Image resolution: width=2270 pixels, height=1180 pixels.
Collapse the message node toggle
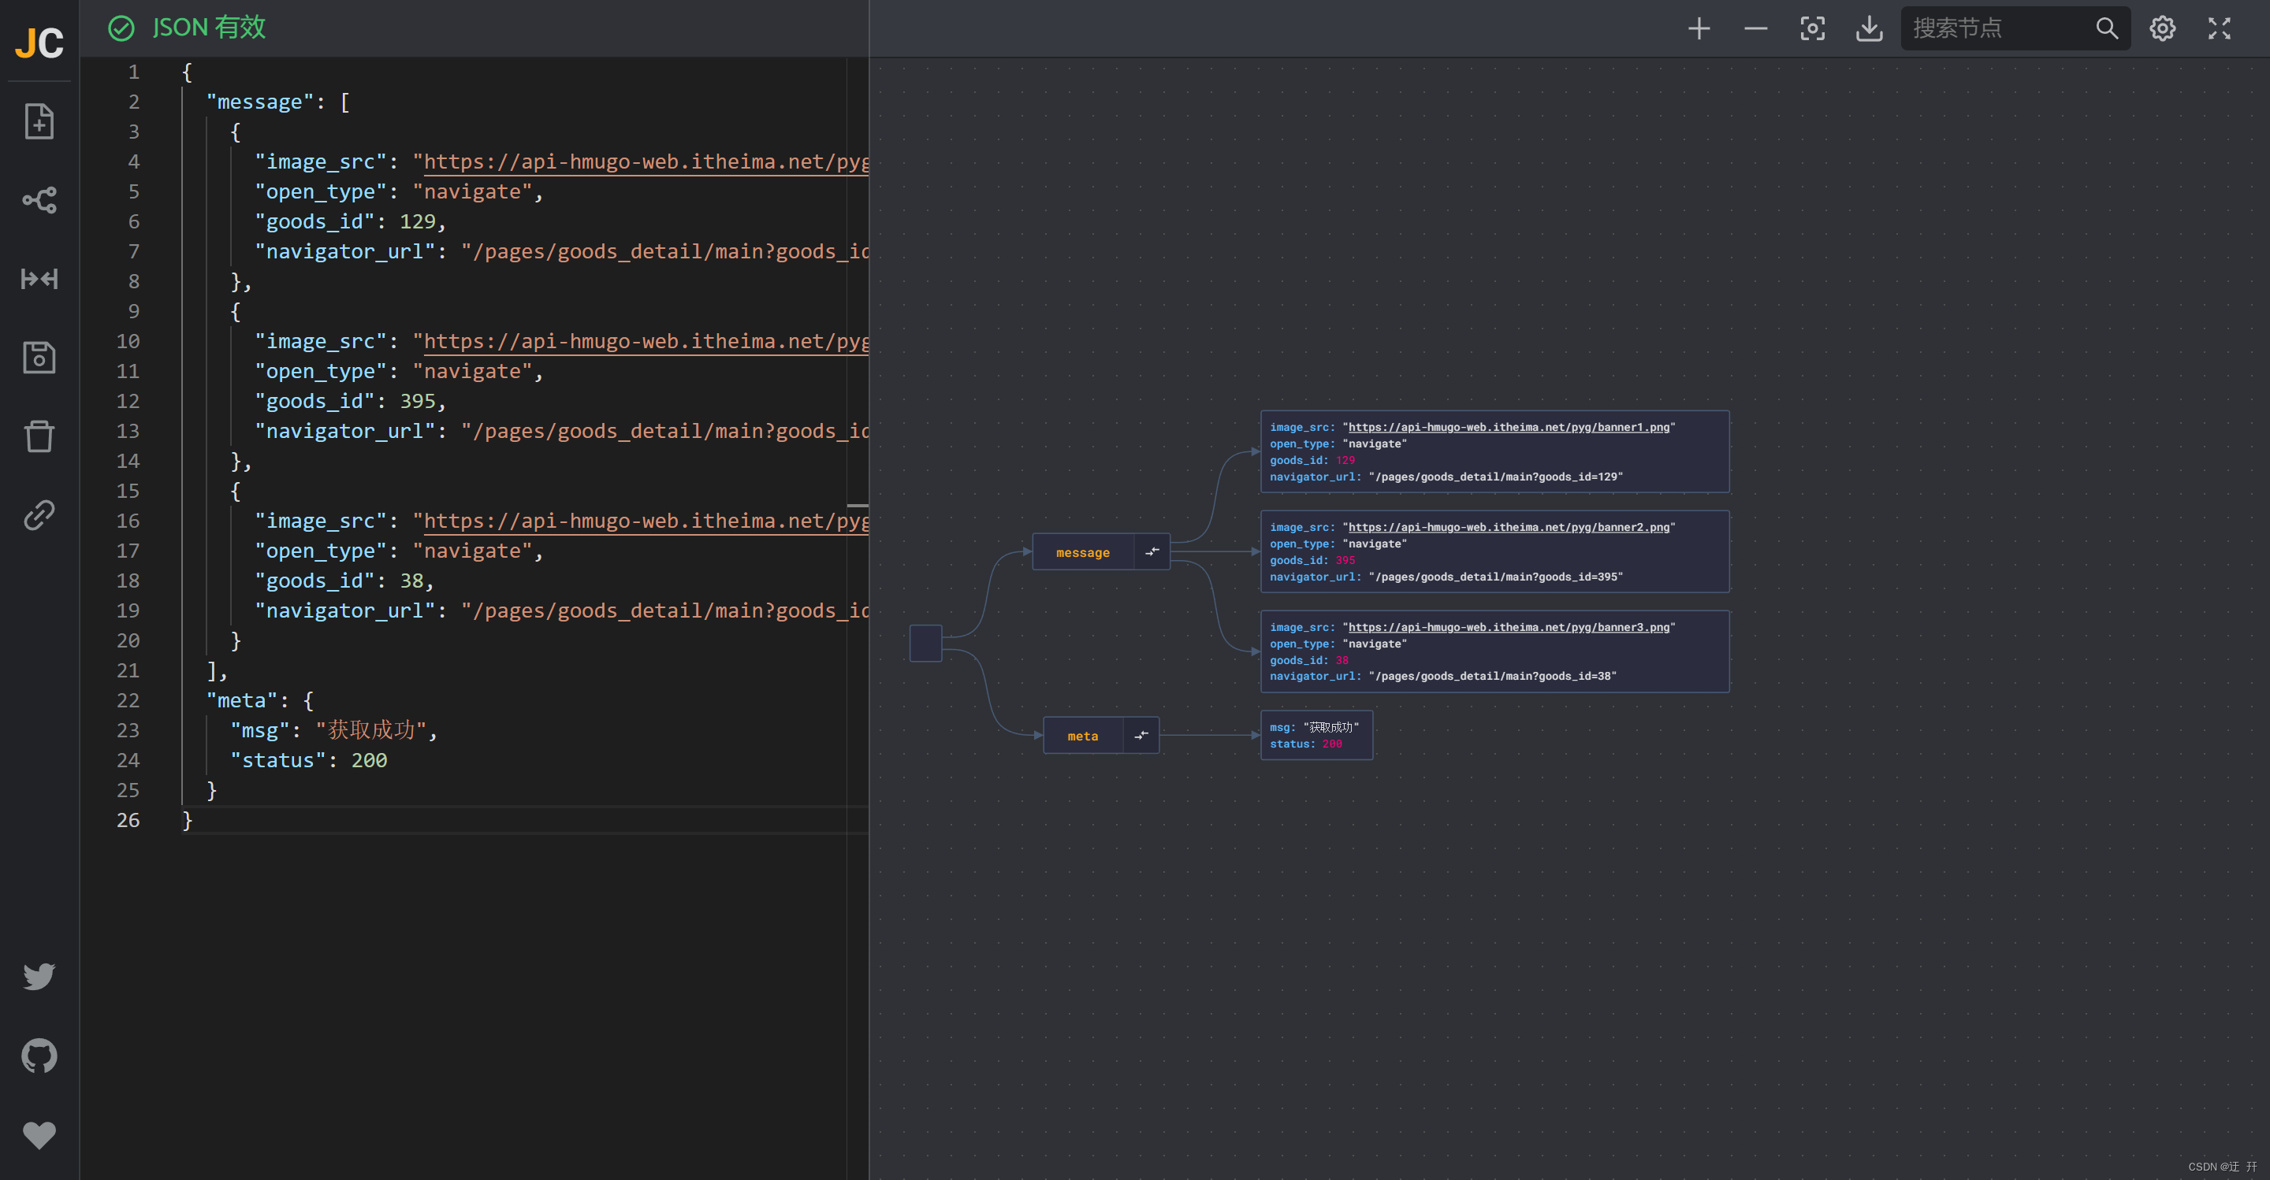click(1152, 552)
